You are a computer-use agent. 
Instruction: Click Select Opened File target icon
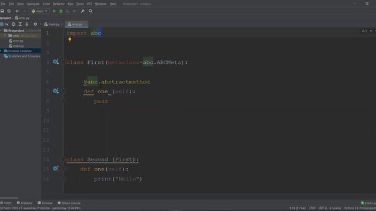[14, 24]
